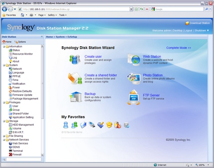Click the tree scrollbar up arrow

pos(42,46)
